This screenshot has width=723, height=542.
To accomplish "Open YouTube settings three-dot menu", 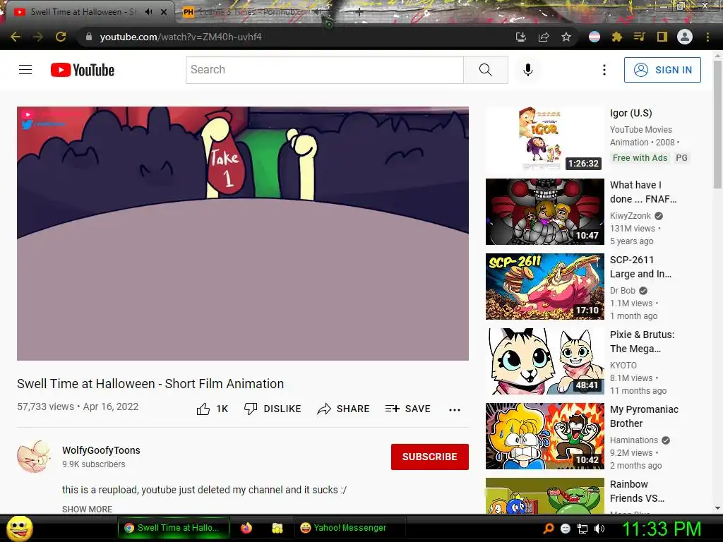I will [604, 70].
